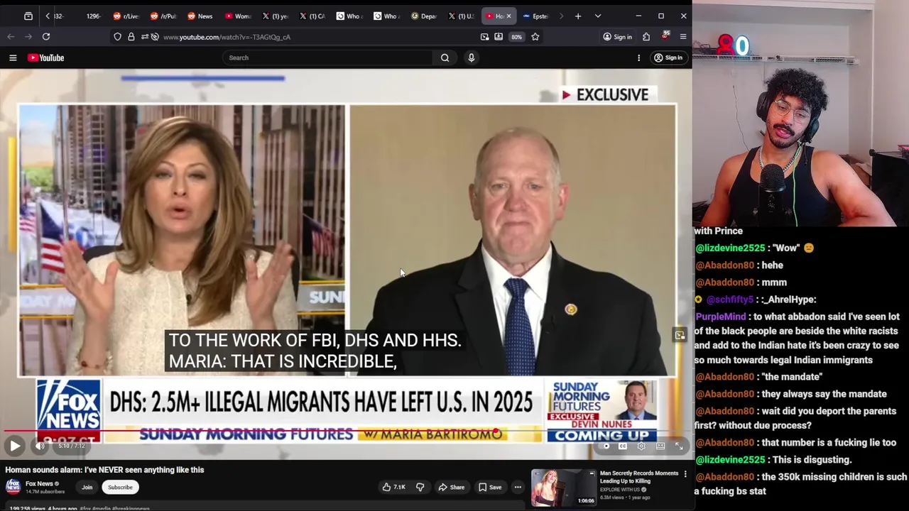Open the Fox News channel avatar
This screenshot has width=909, height=511.
[13, 486]
